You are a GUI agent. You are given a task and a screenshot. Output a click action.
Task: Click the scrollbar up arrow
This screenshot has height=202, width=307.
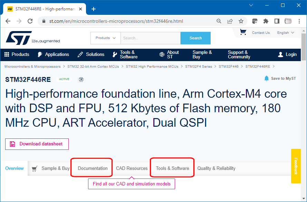[304, 31]
